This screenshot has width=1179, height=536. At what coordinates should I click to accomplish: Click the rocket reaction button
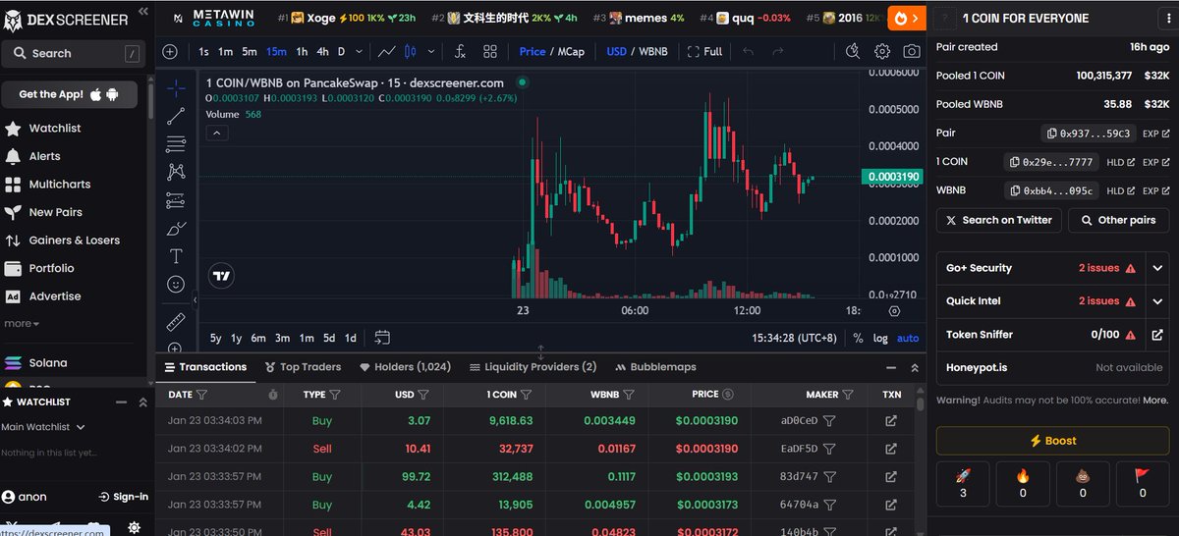coord(963,484)
